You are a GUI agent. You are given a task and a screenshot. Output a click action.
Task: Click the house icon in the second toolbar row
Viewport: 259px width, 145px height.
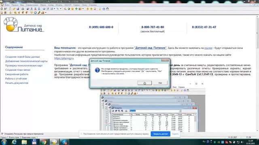coord(11,12)
